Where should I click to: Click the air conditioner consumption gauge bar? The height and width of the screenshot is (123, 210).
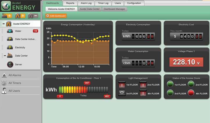(83, 89)
